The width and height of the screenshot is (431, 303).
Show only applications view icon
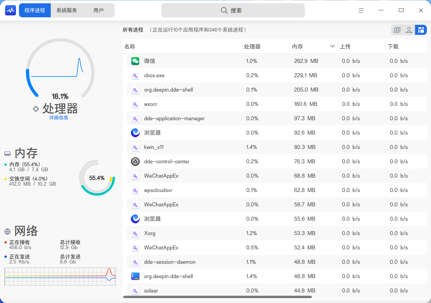397,30
